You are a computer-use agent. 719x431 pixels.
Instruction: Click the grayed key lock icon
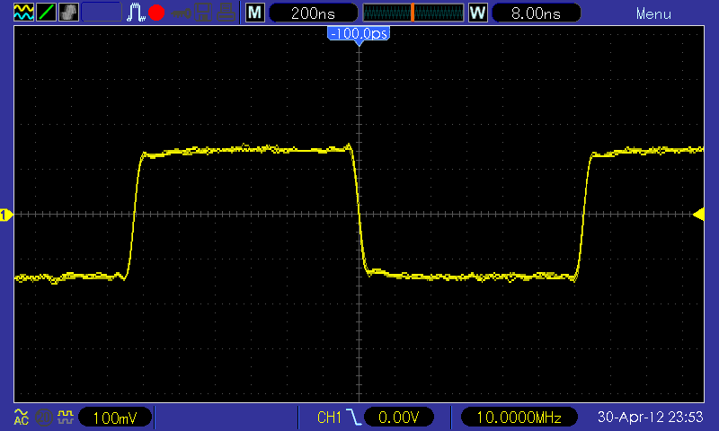pyautogui.click(x=182, y=13)
